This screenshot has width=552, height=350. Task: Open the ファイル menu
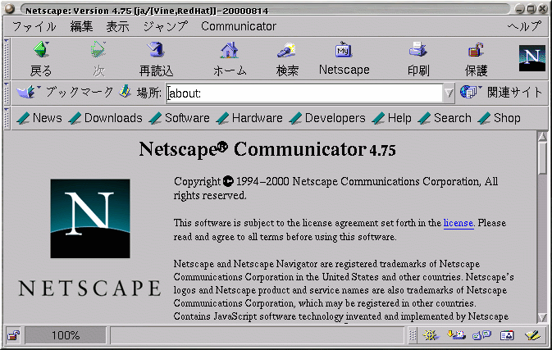[34, 26]
